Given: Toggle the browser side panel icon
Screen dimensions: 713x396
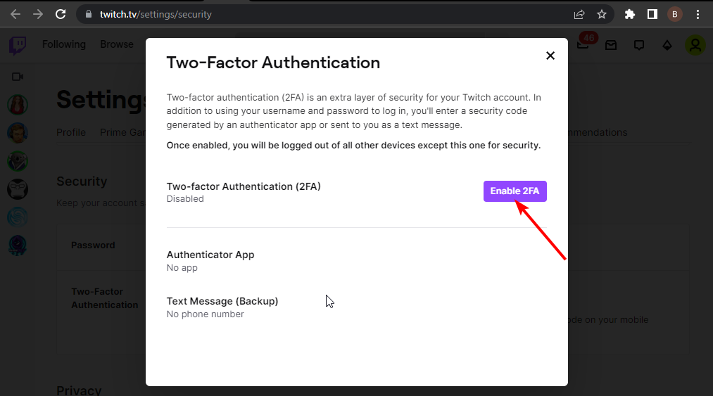Looking at the screenshot, I should click(652, 15).
